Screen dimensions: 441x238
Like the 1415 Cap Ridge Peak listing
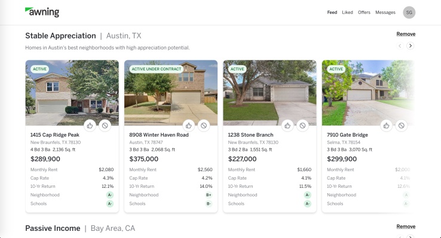(90, 125)
